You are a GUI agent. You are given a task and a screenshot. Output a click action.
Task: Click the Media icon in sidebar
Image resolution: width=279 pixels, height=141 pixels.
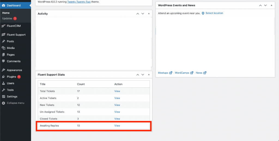(3, 48)
